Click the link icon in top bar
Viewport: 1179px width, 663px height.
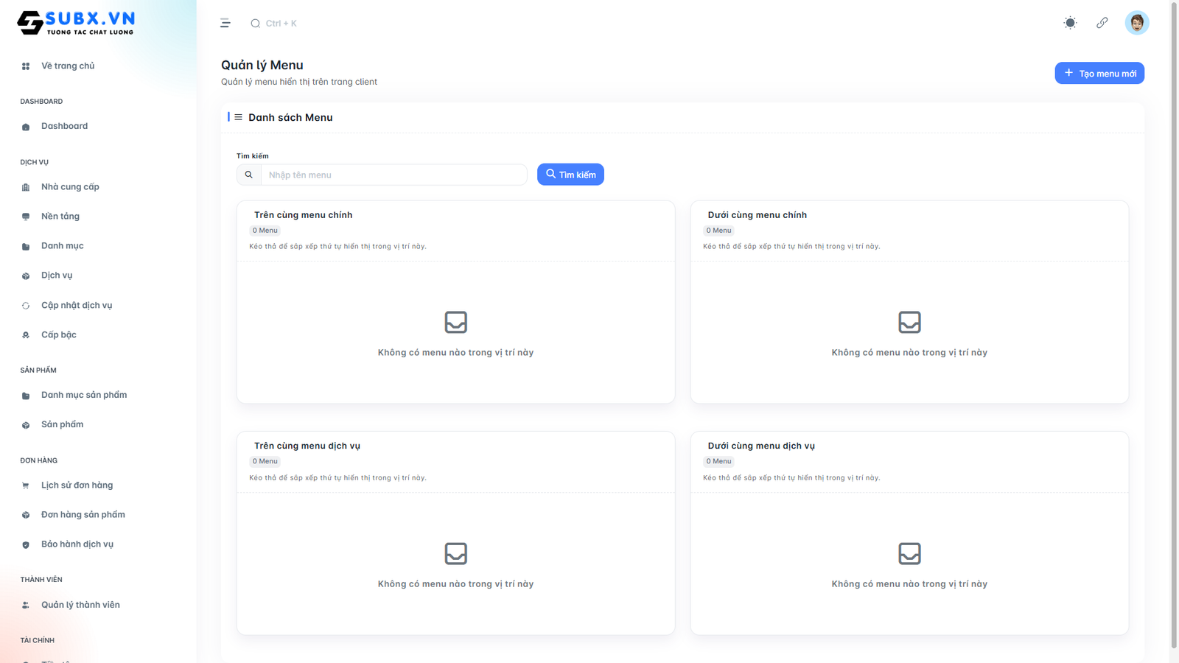point(1102,23)
